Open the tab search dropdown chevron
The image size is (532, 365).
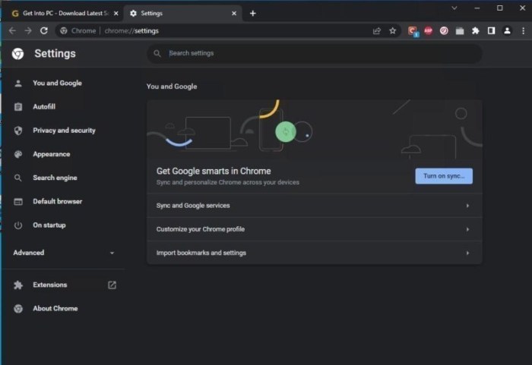click(454, 8)
